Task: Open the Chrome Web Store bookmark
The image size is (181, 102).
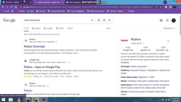Action: 57,11
